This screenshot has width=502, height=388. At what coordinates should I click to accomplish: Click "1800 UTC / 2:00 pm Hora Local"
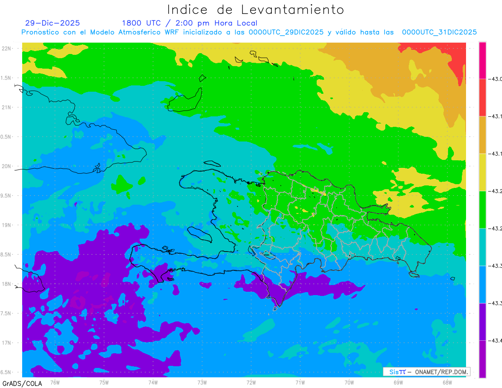[x=190, y=23]
